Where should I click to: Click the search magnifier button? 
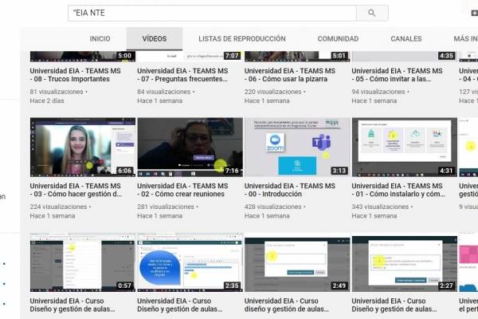372,13
